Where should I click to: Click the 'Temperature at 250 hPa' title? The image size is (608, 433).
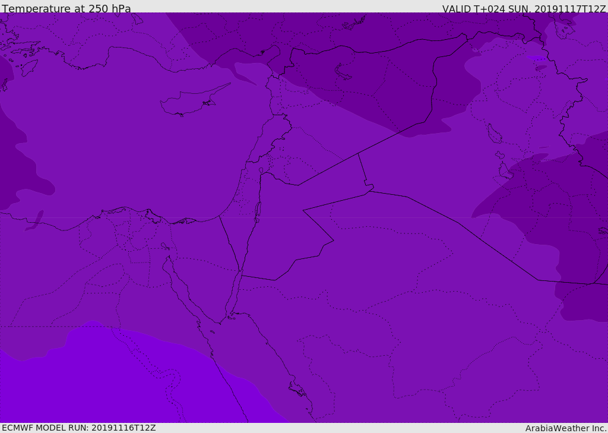66,8
